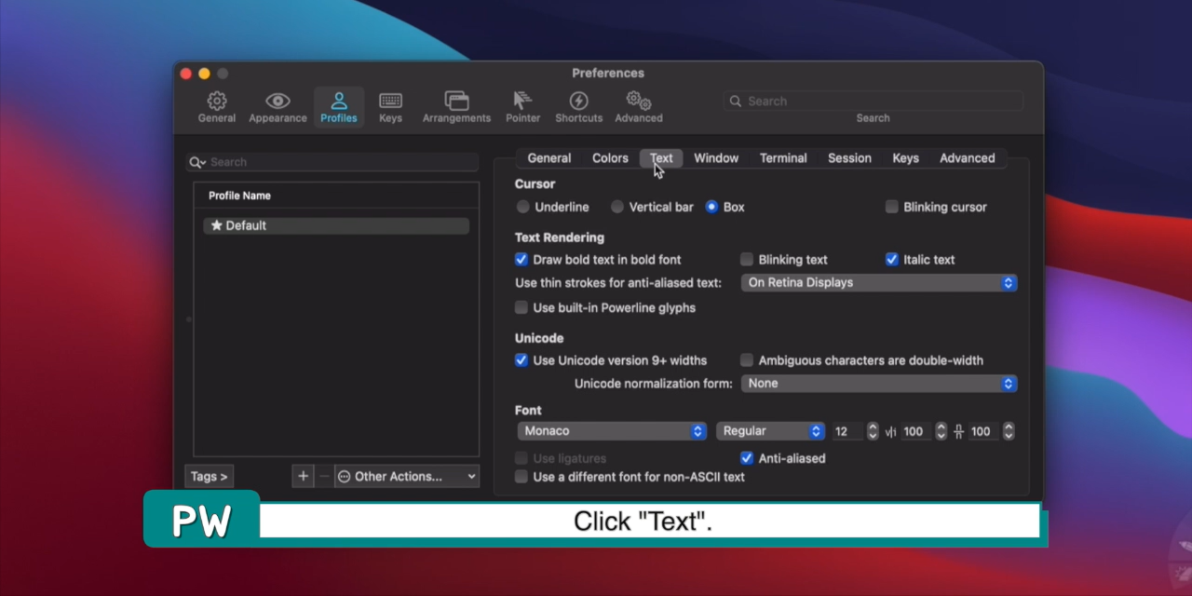Click the Preferences toolbar search field
Image resolution: width=1192 pixels, height=596 pixels.
pos(873,101)
